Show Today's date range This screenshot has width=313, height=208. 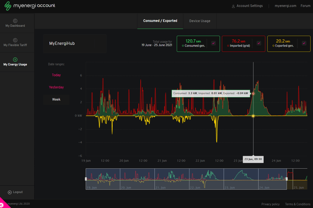pos(56,75)
